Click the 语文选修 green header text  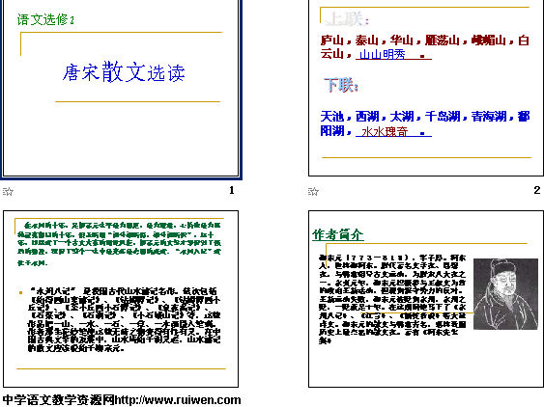point(45,19)
